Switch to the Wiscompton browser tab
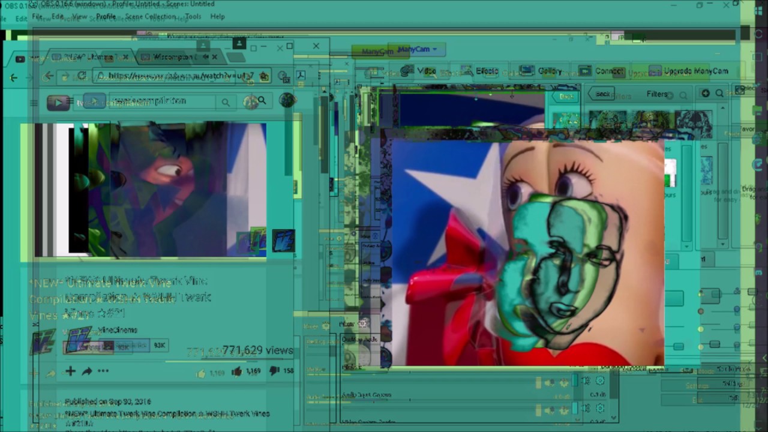The width and height of the screenshot is (768, 432). coord(180,57)
